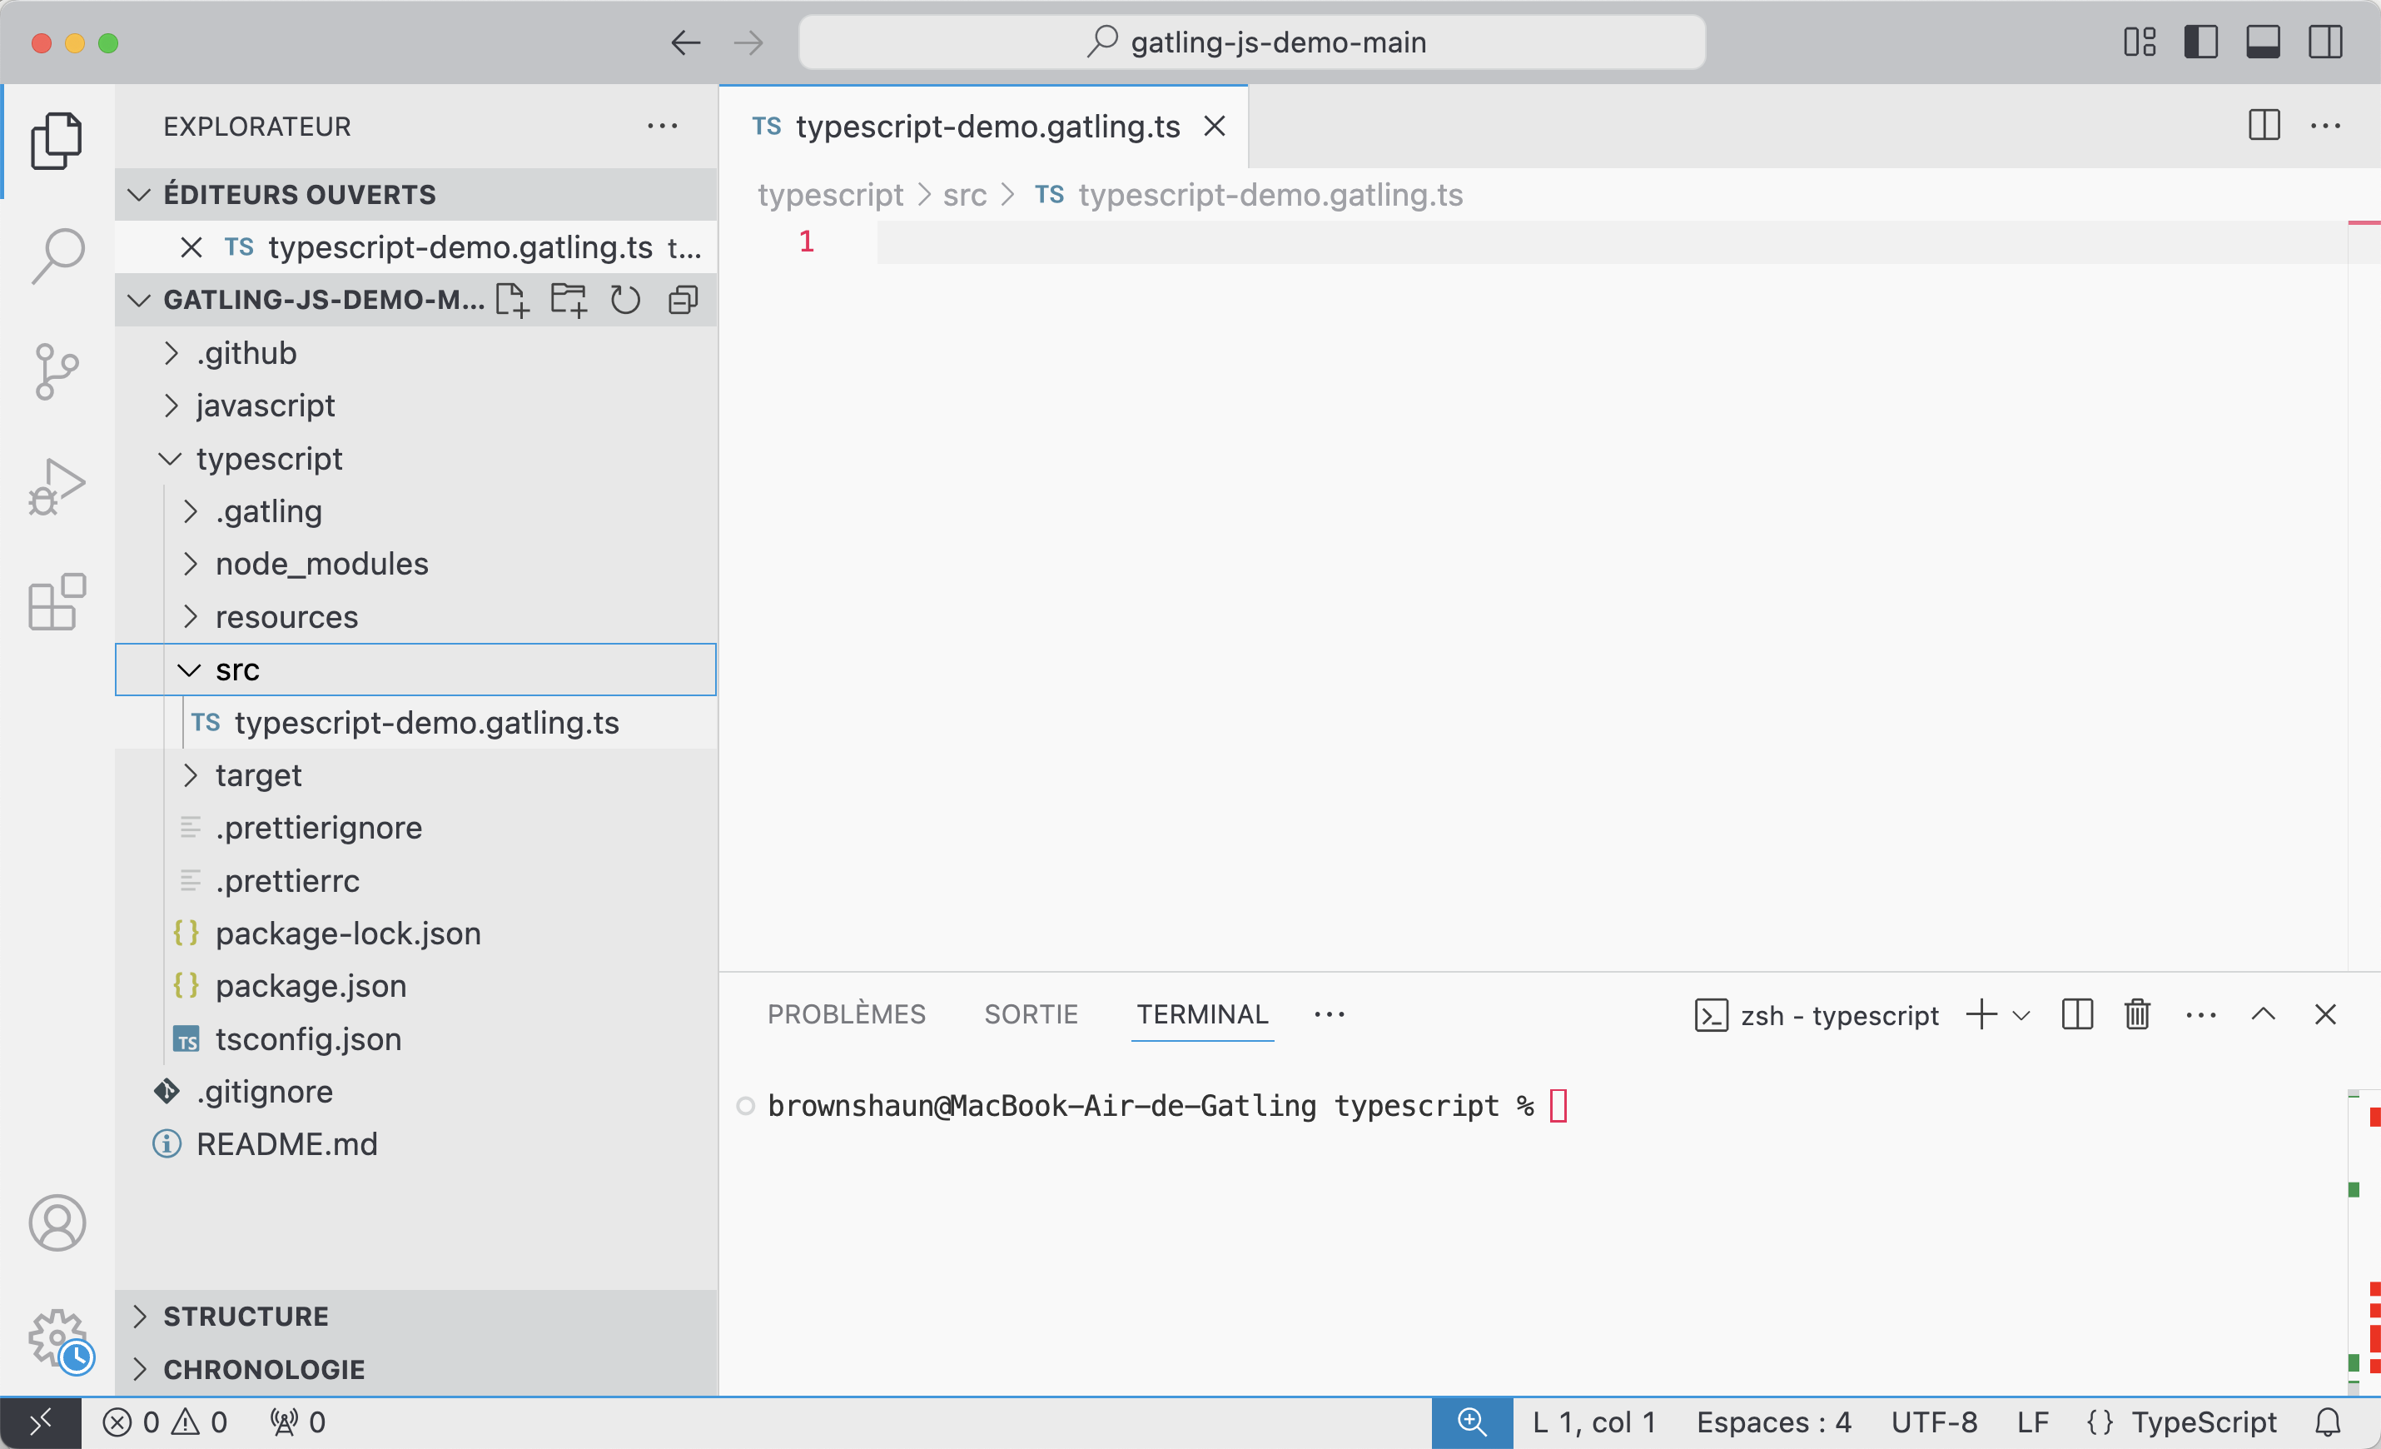This screenshot has height=1449, width=2381.
Task: Close the typescript-demo.gatling.ts editor tab
Action: [1215, 126]
